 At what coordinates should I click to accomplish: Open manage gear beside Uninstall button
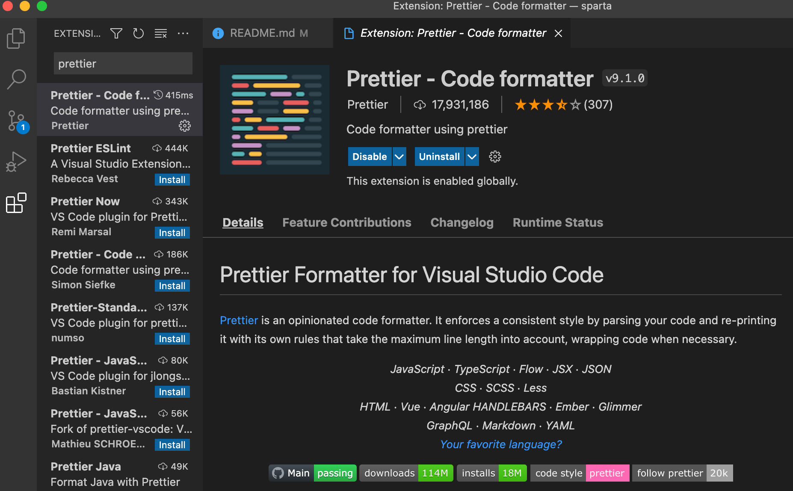click(x=495, y=157)
